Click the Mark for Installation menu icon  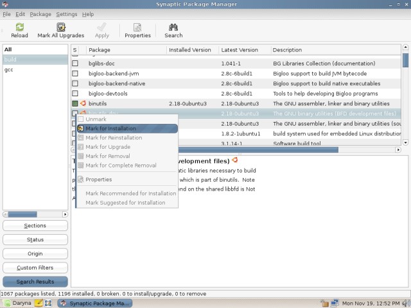tap(81, 128)
